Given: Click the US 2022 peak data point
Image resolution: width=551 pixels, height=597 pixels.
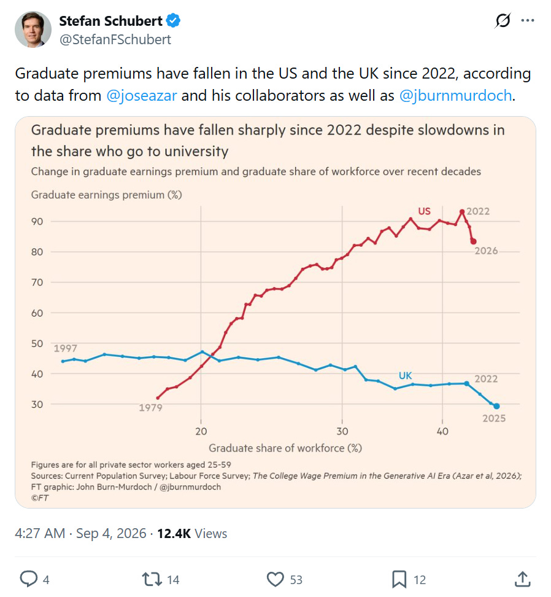Looking at the screenshot, I should tap(462, 212).
